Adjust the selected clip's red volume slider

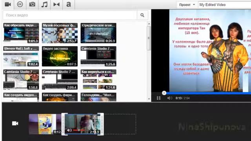click(x=79, y=130)
